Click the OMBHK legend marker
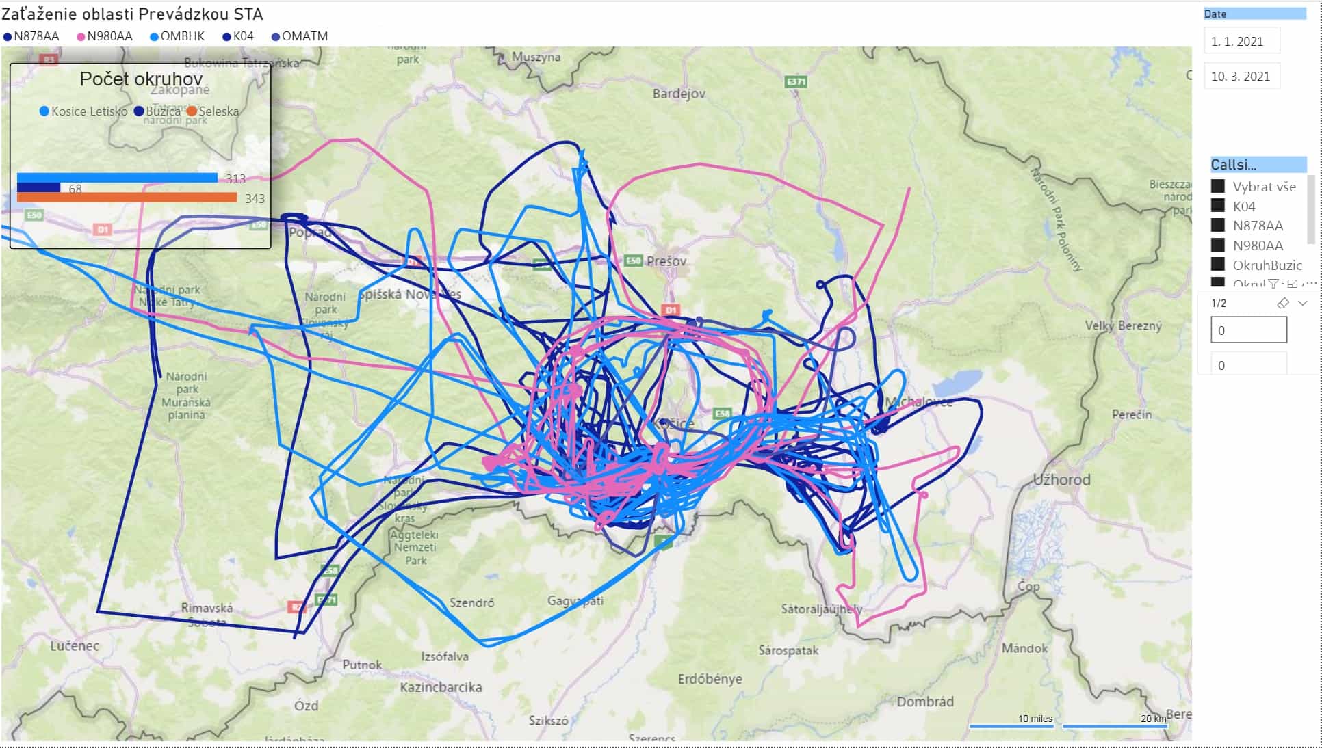 click(154, 37)
